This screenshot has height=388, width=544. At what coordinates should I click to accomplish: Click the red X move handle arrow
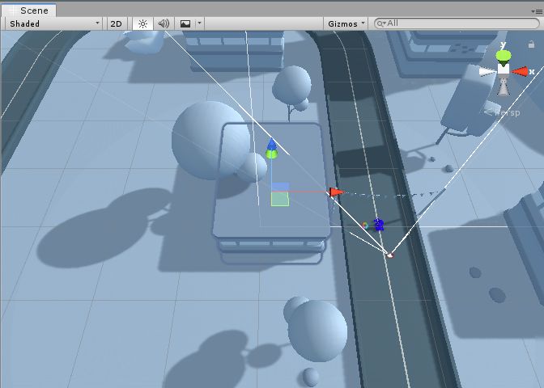point(336,192)
